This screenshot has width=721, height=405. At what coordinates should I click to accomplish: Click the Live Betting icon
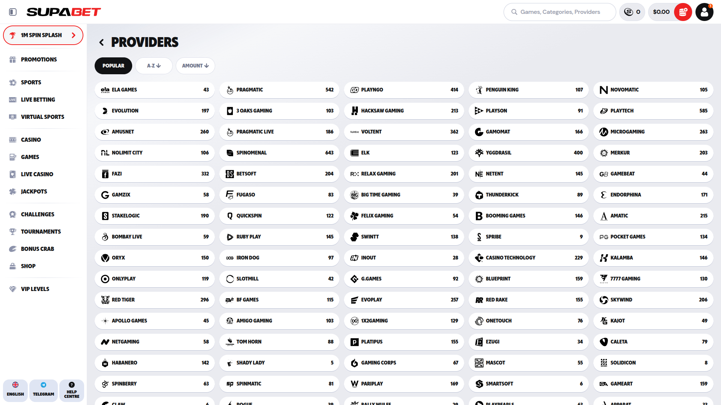(13, 100)
